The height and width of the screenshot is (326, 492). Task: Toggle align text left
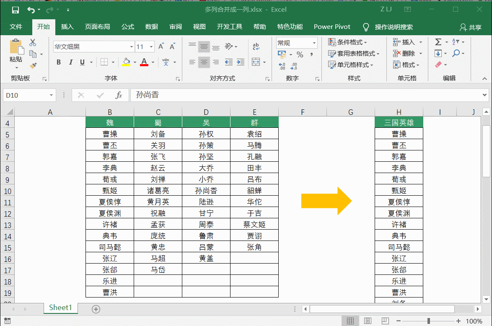tap(192, 62)
